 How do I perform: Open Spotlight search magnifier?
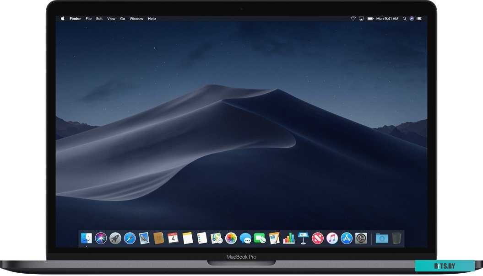tap(404, 18)
